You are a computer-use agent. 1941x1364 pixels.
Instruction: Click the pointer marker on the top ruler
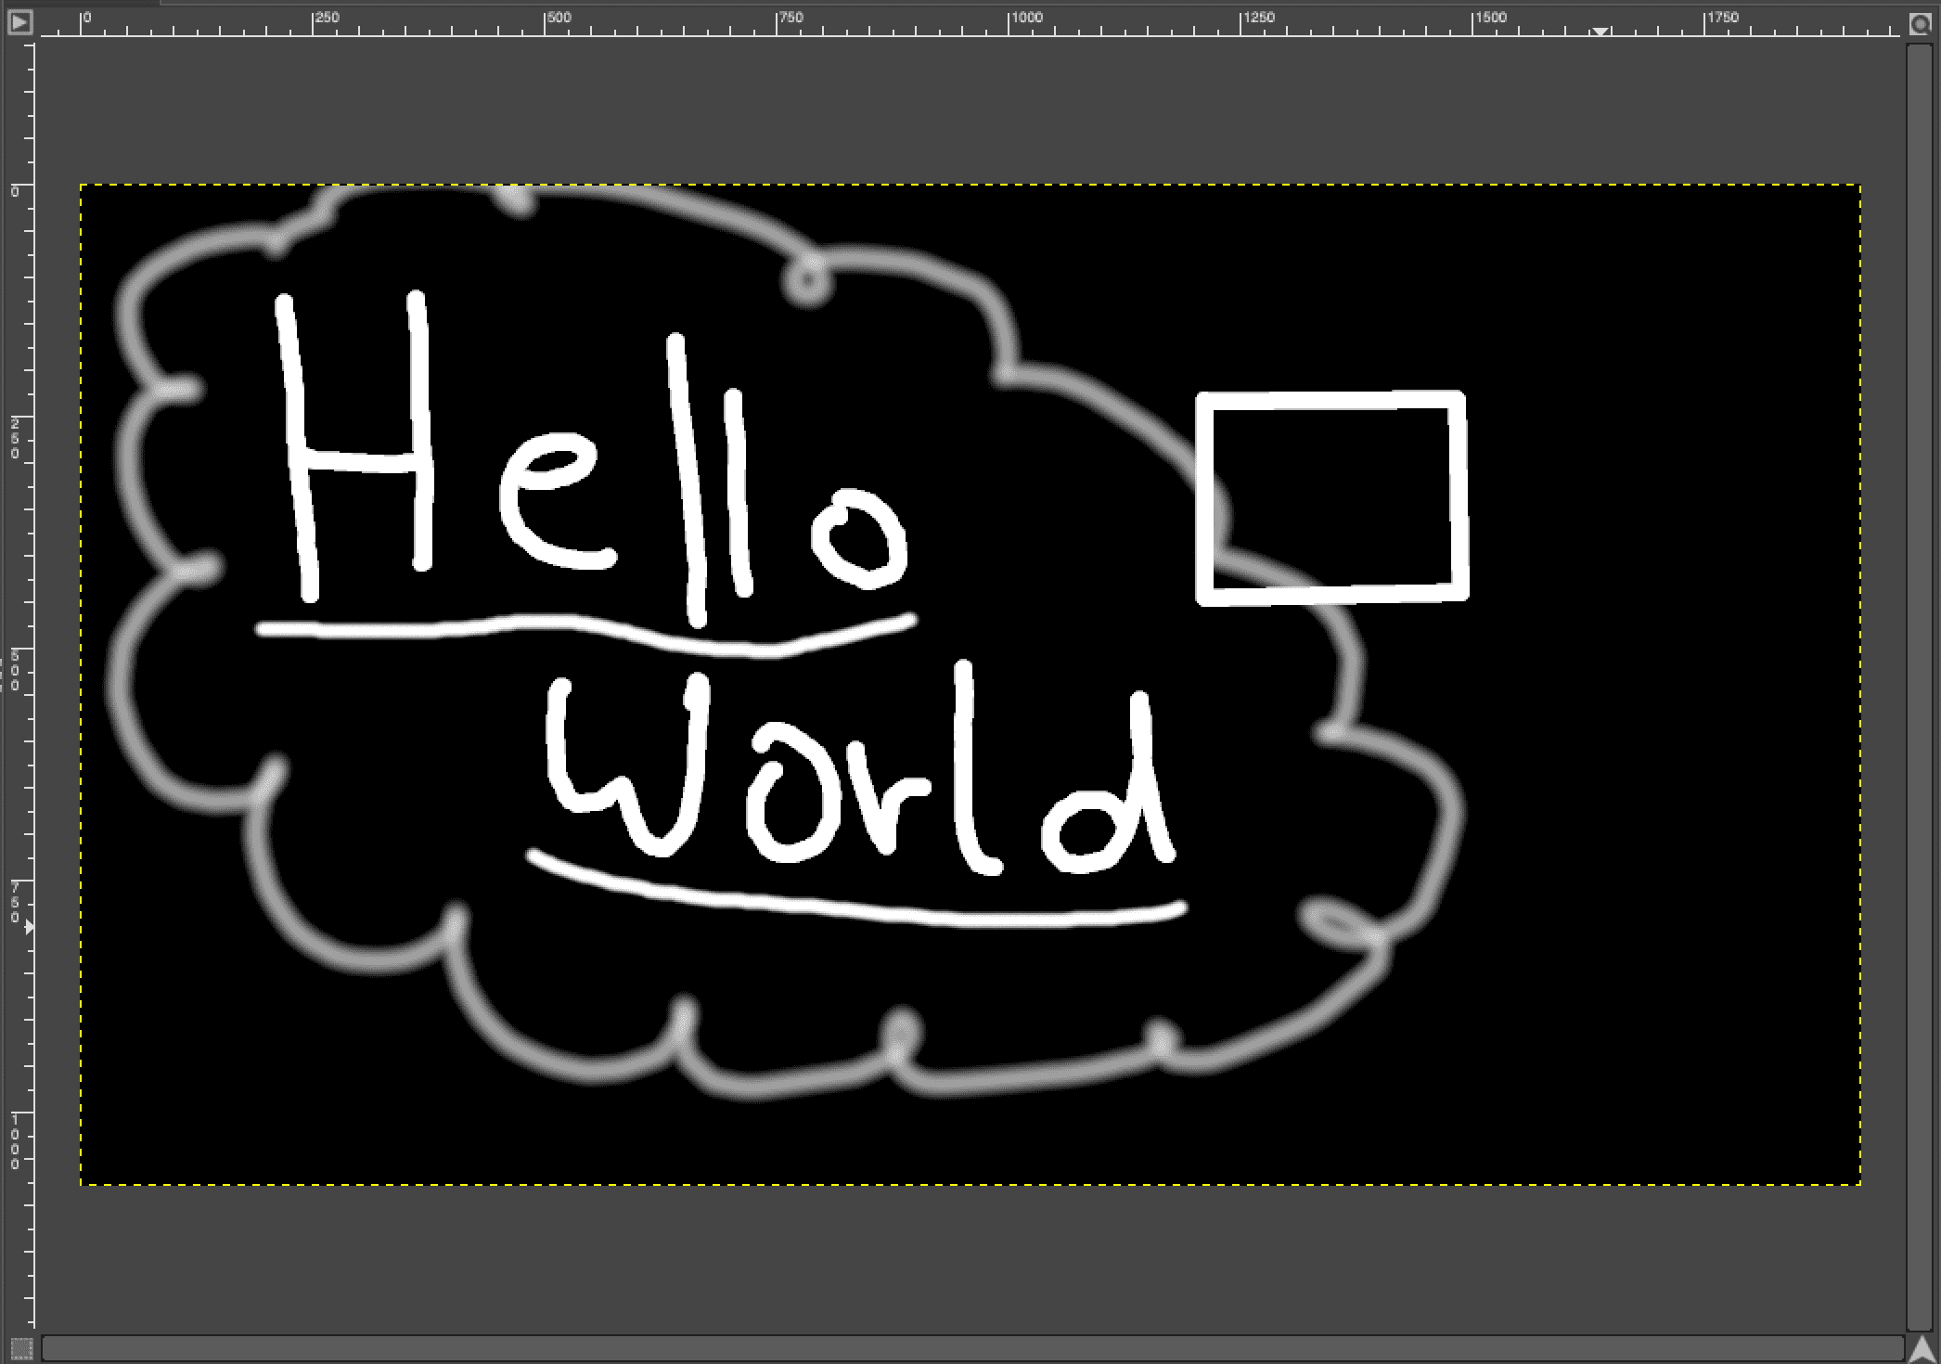(1600, 31)
